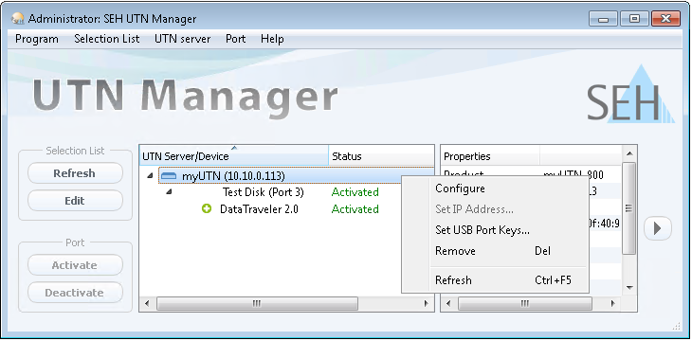Click the Properties panel scroll down arrow

(629, 288)
